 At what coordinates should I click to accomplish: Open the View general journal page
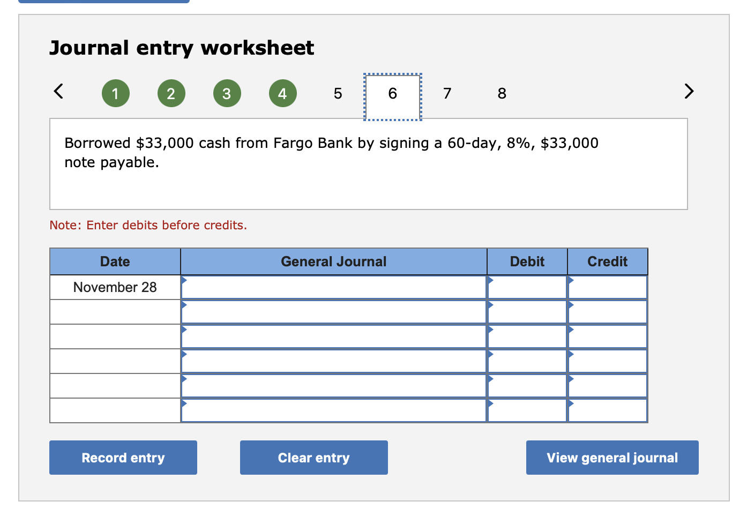(612, 457)
